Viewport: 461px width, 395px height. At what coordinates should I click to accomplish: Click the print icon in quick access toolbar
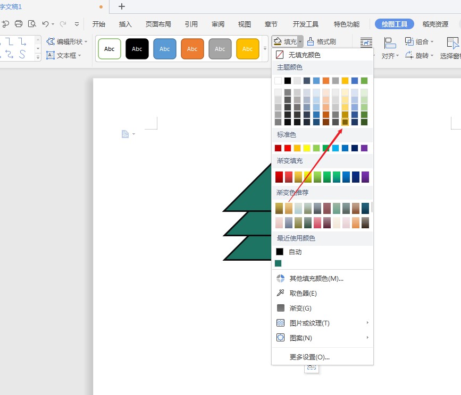(19, 24)
